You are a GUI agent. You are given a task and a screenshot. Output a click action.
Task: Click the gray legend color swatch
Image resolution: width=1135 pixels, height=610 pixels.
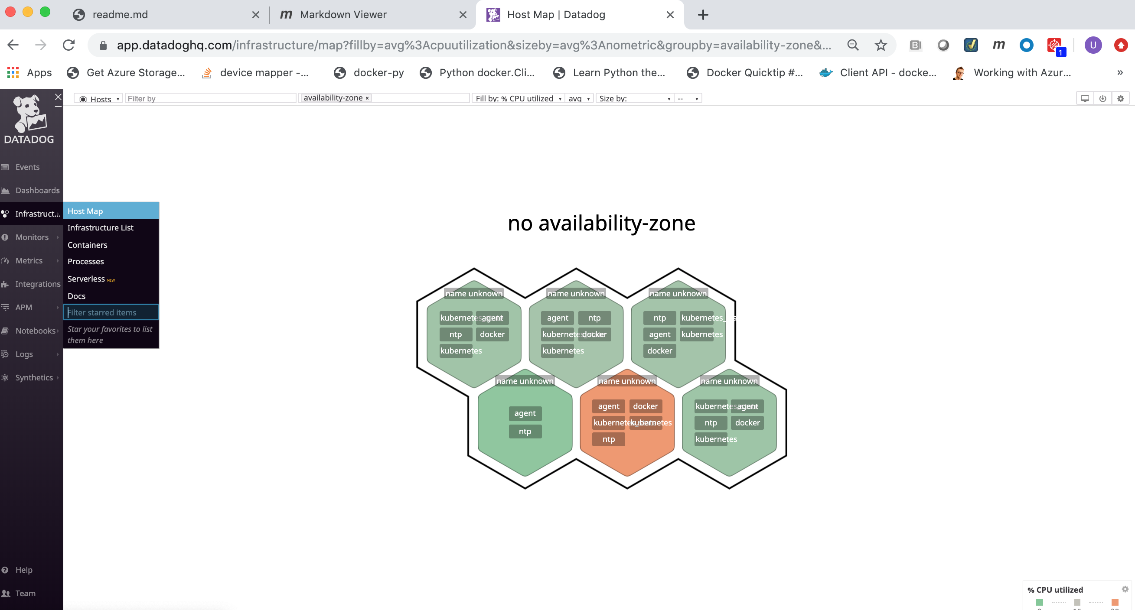coord(1077,602)
